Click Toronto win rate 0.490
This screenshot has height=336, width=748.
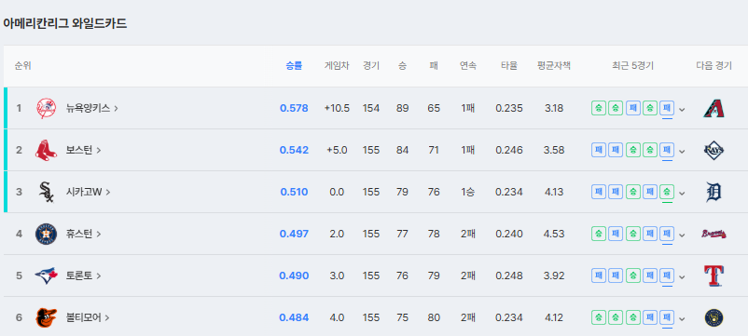[294, 276]
